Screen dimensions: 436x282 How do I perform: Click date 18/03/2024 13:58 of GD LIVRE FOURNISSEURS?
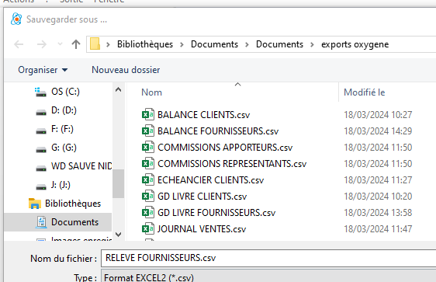point(378,213)
